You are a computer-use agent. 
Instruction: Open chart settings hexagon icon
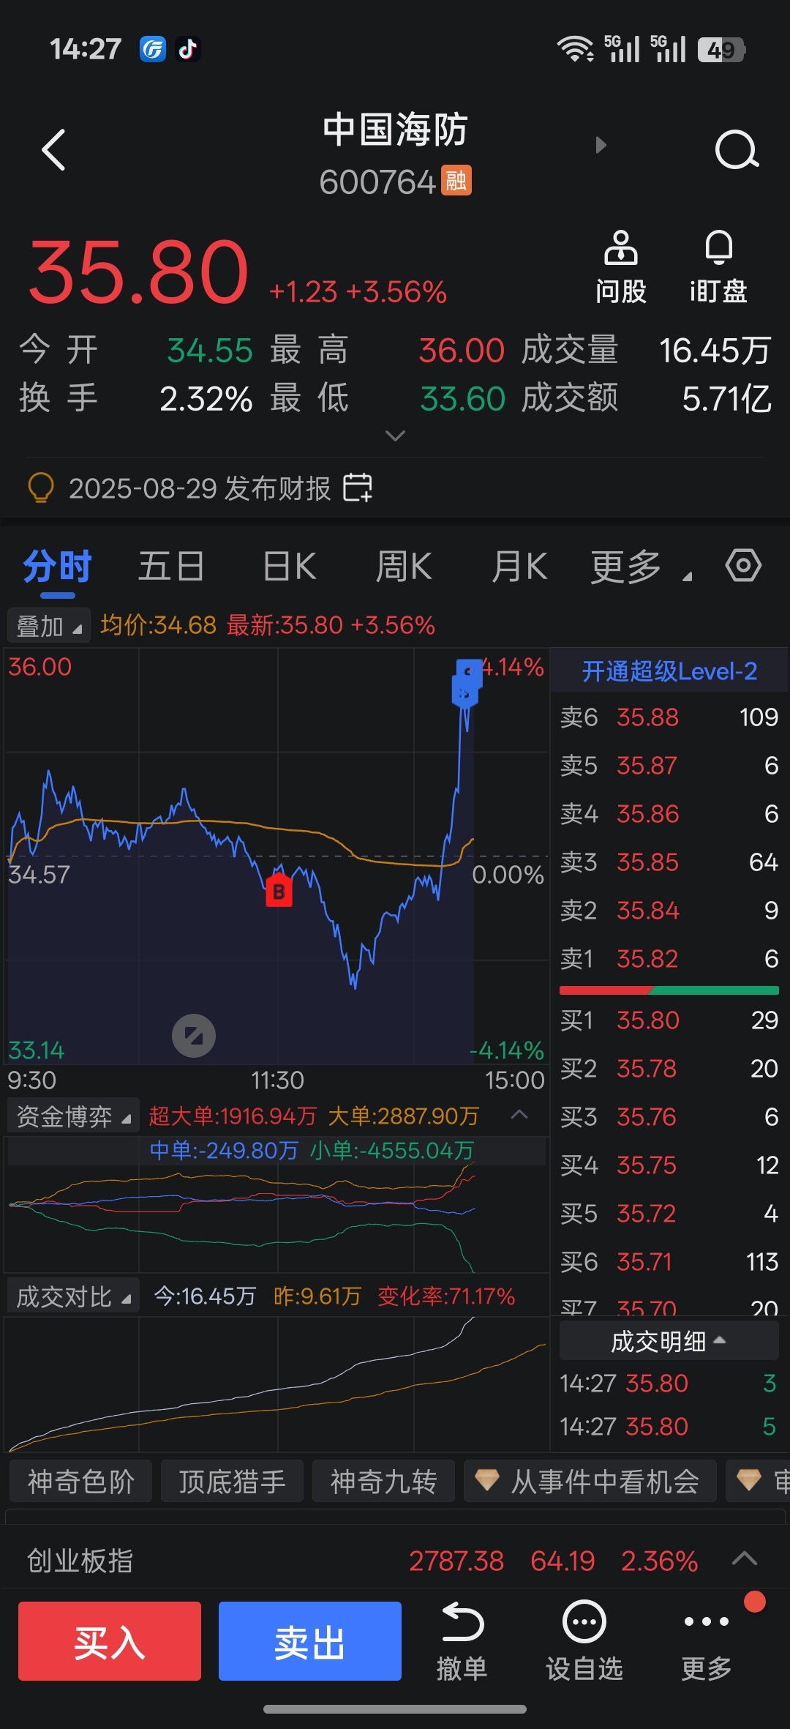tap(743, 566)
